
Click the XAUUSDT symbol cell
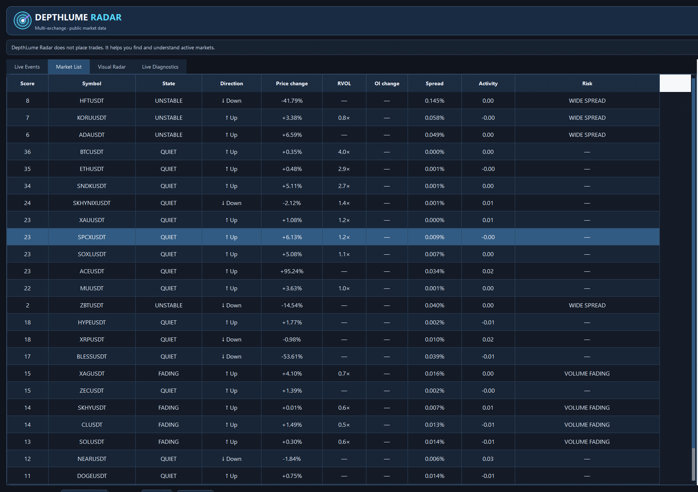click(92, 220)
